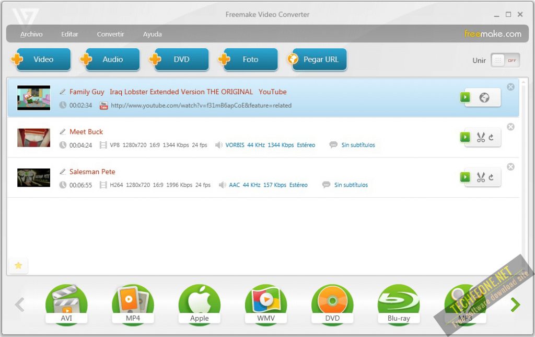Click the 00:06:55 duration of Salesman Pete
Image resolution: width=535 pixels, height=337 pixels.
pos(80,185)
